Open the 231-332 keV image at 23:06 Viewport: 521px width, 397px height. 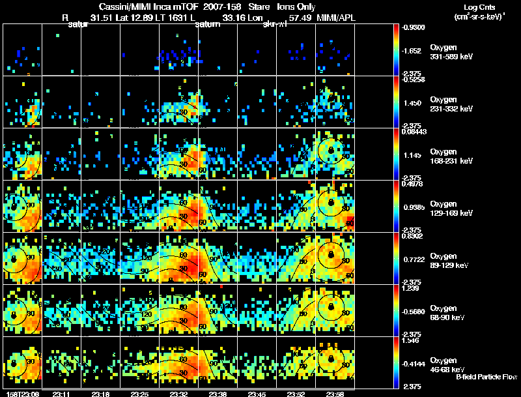[x=23, y=102]
